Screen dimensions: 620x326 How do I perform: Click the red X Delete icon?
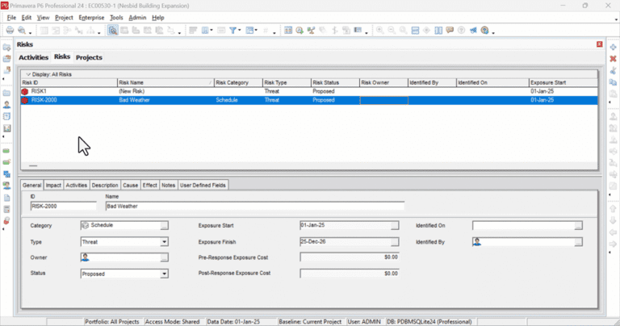(x=613, y=59)
